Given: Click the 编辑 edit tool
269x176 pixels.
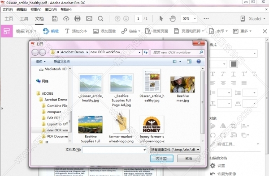Looking at the screenshot, I should tap(51, 31).
